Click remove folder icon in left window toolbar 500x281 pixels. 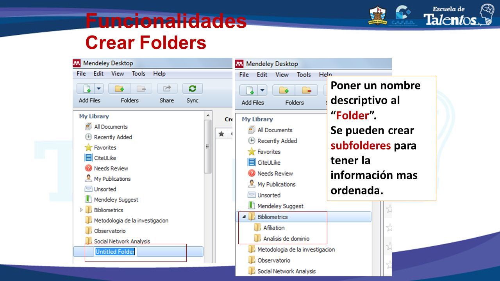pos(141,89)
